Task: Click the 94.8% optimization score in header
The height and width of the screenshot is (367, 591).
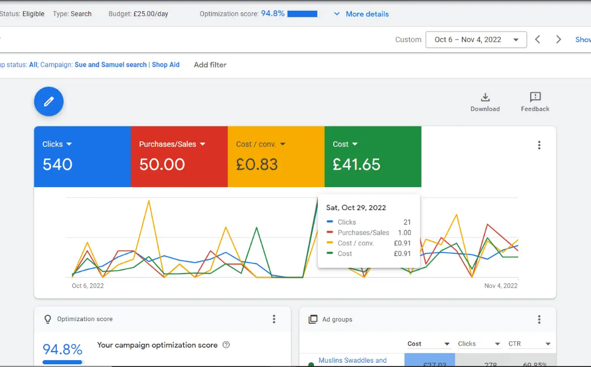Action: point(273,13)
